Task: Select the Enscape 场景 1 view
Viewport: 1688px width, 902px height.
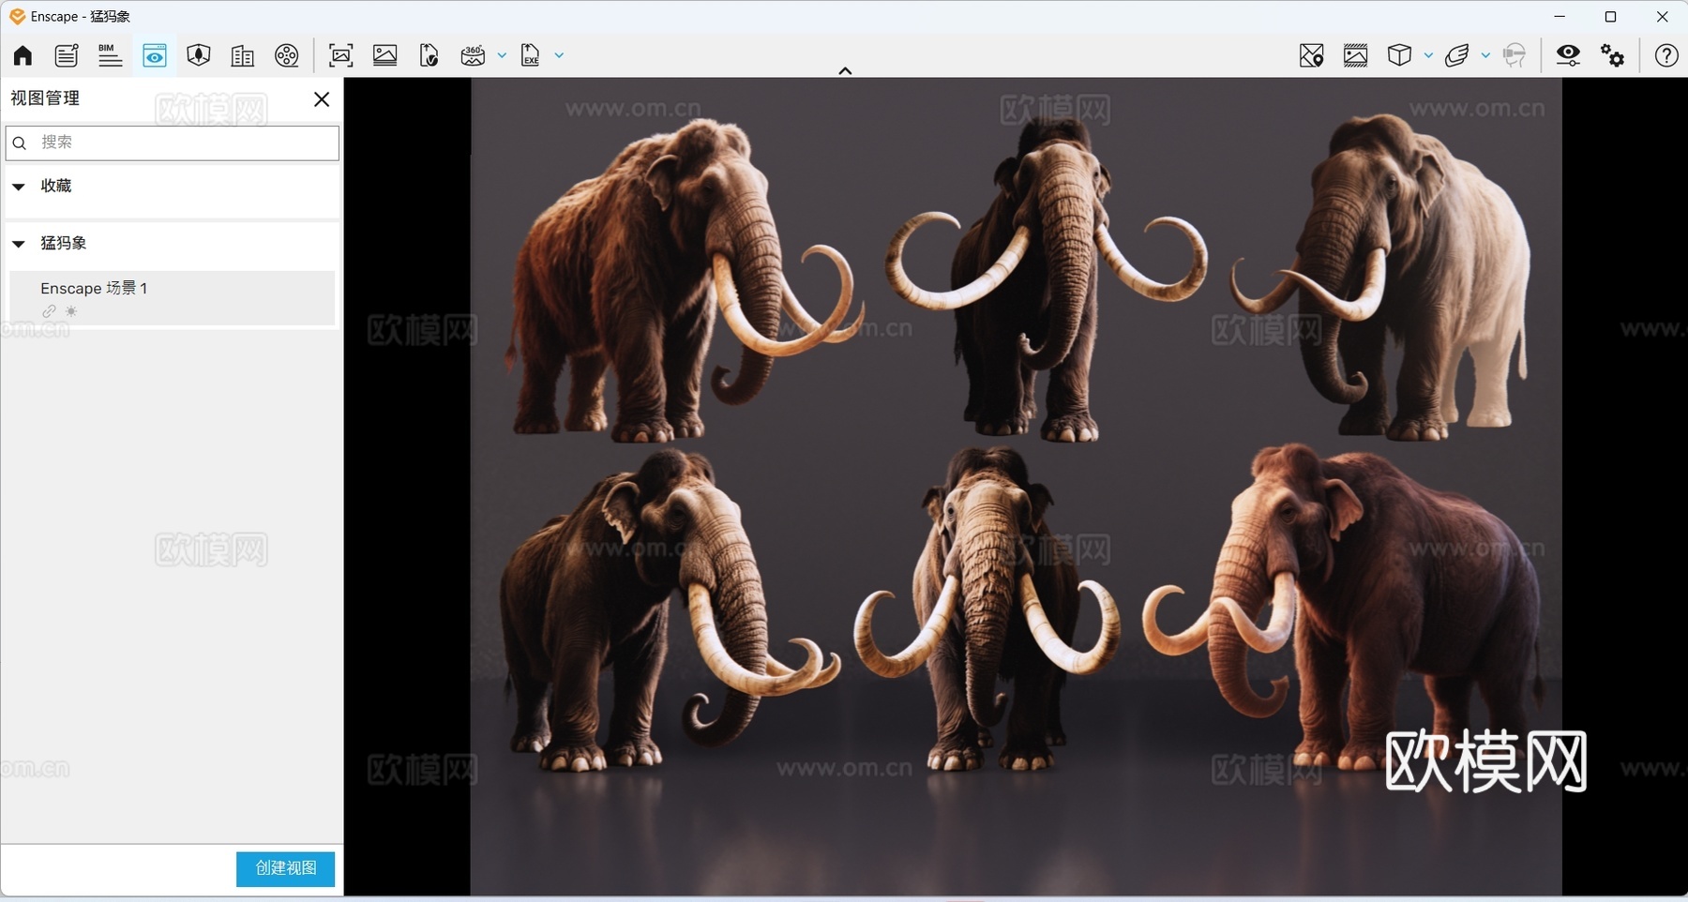Action: click(x=172, y=298)
